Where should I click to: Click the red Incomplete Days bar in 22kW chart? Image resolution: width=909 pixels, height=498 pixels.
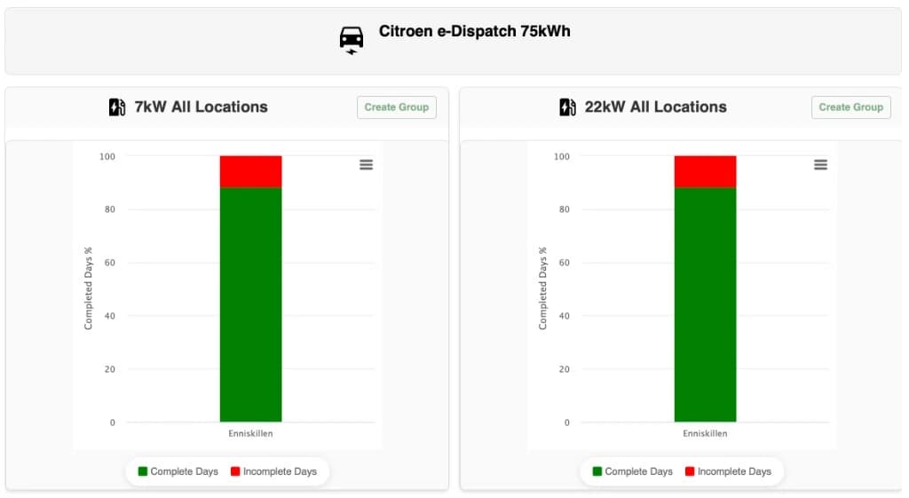[x=705, y=171]
